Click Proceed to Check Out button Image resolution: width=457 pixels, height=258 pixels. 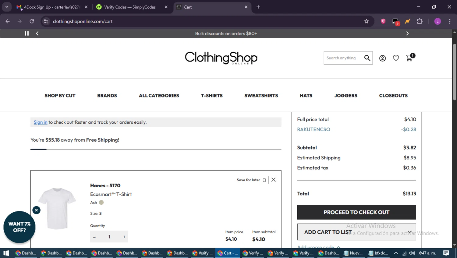356,212
